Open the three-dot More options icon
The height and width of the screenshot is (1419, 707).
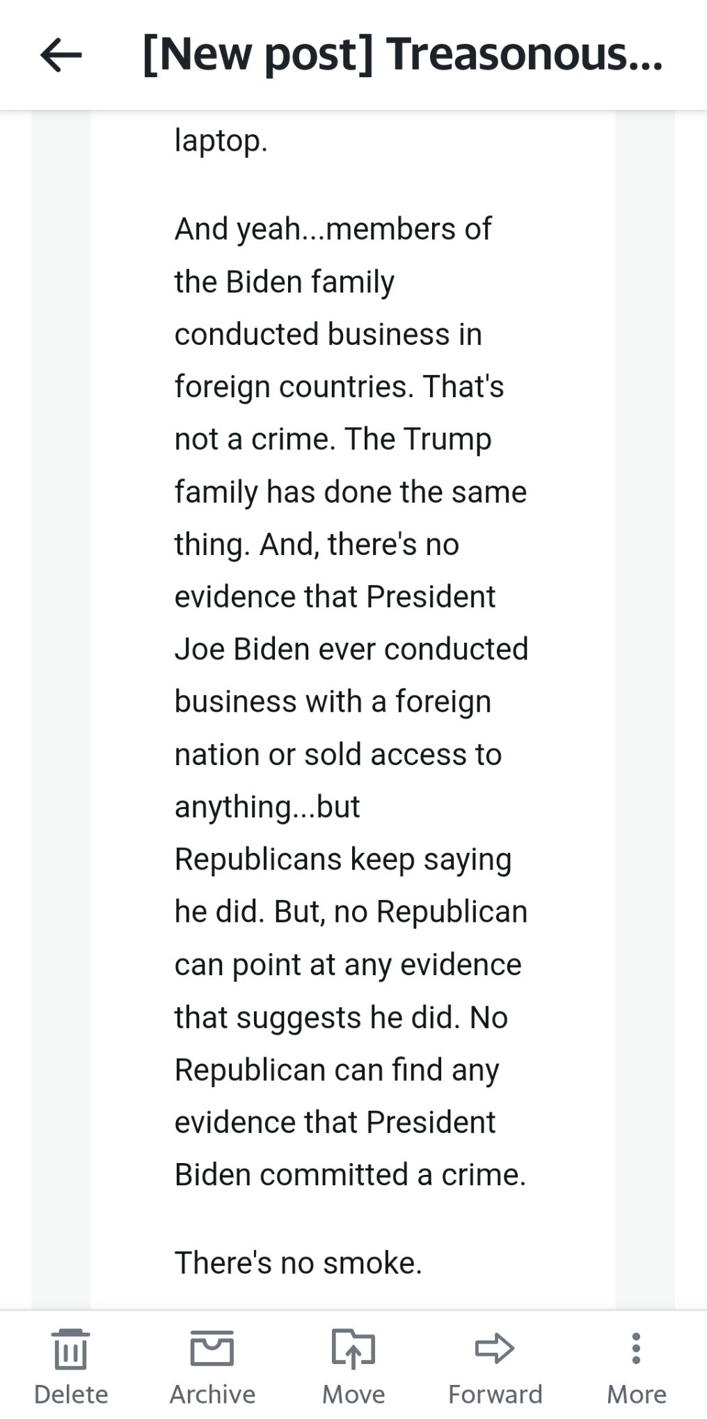pyautogui.click(x=636, y=1348)
